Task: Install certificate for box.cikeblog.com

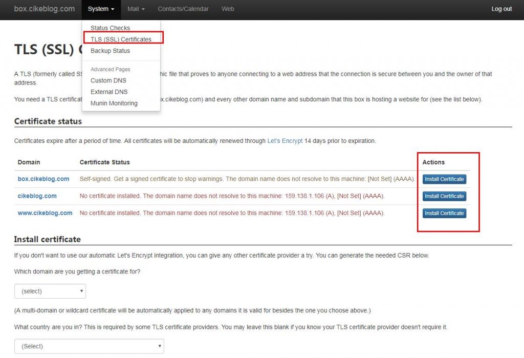Action: [x=444, y=179]
